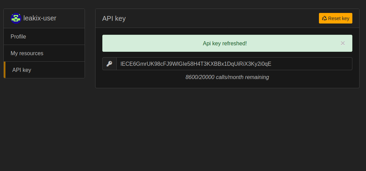This screenshot has height=171, width=366.
Task: Select the API key sidebar item
Action: pyautogui.click(x=44, y=70)
